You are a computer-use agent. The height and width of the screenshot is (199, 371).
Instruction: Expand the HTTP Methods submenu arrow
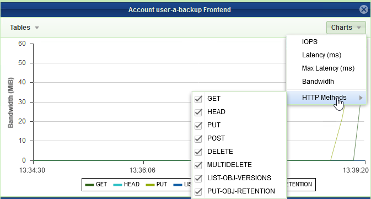click(x=361, y=98)
